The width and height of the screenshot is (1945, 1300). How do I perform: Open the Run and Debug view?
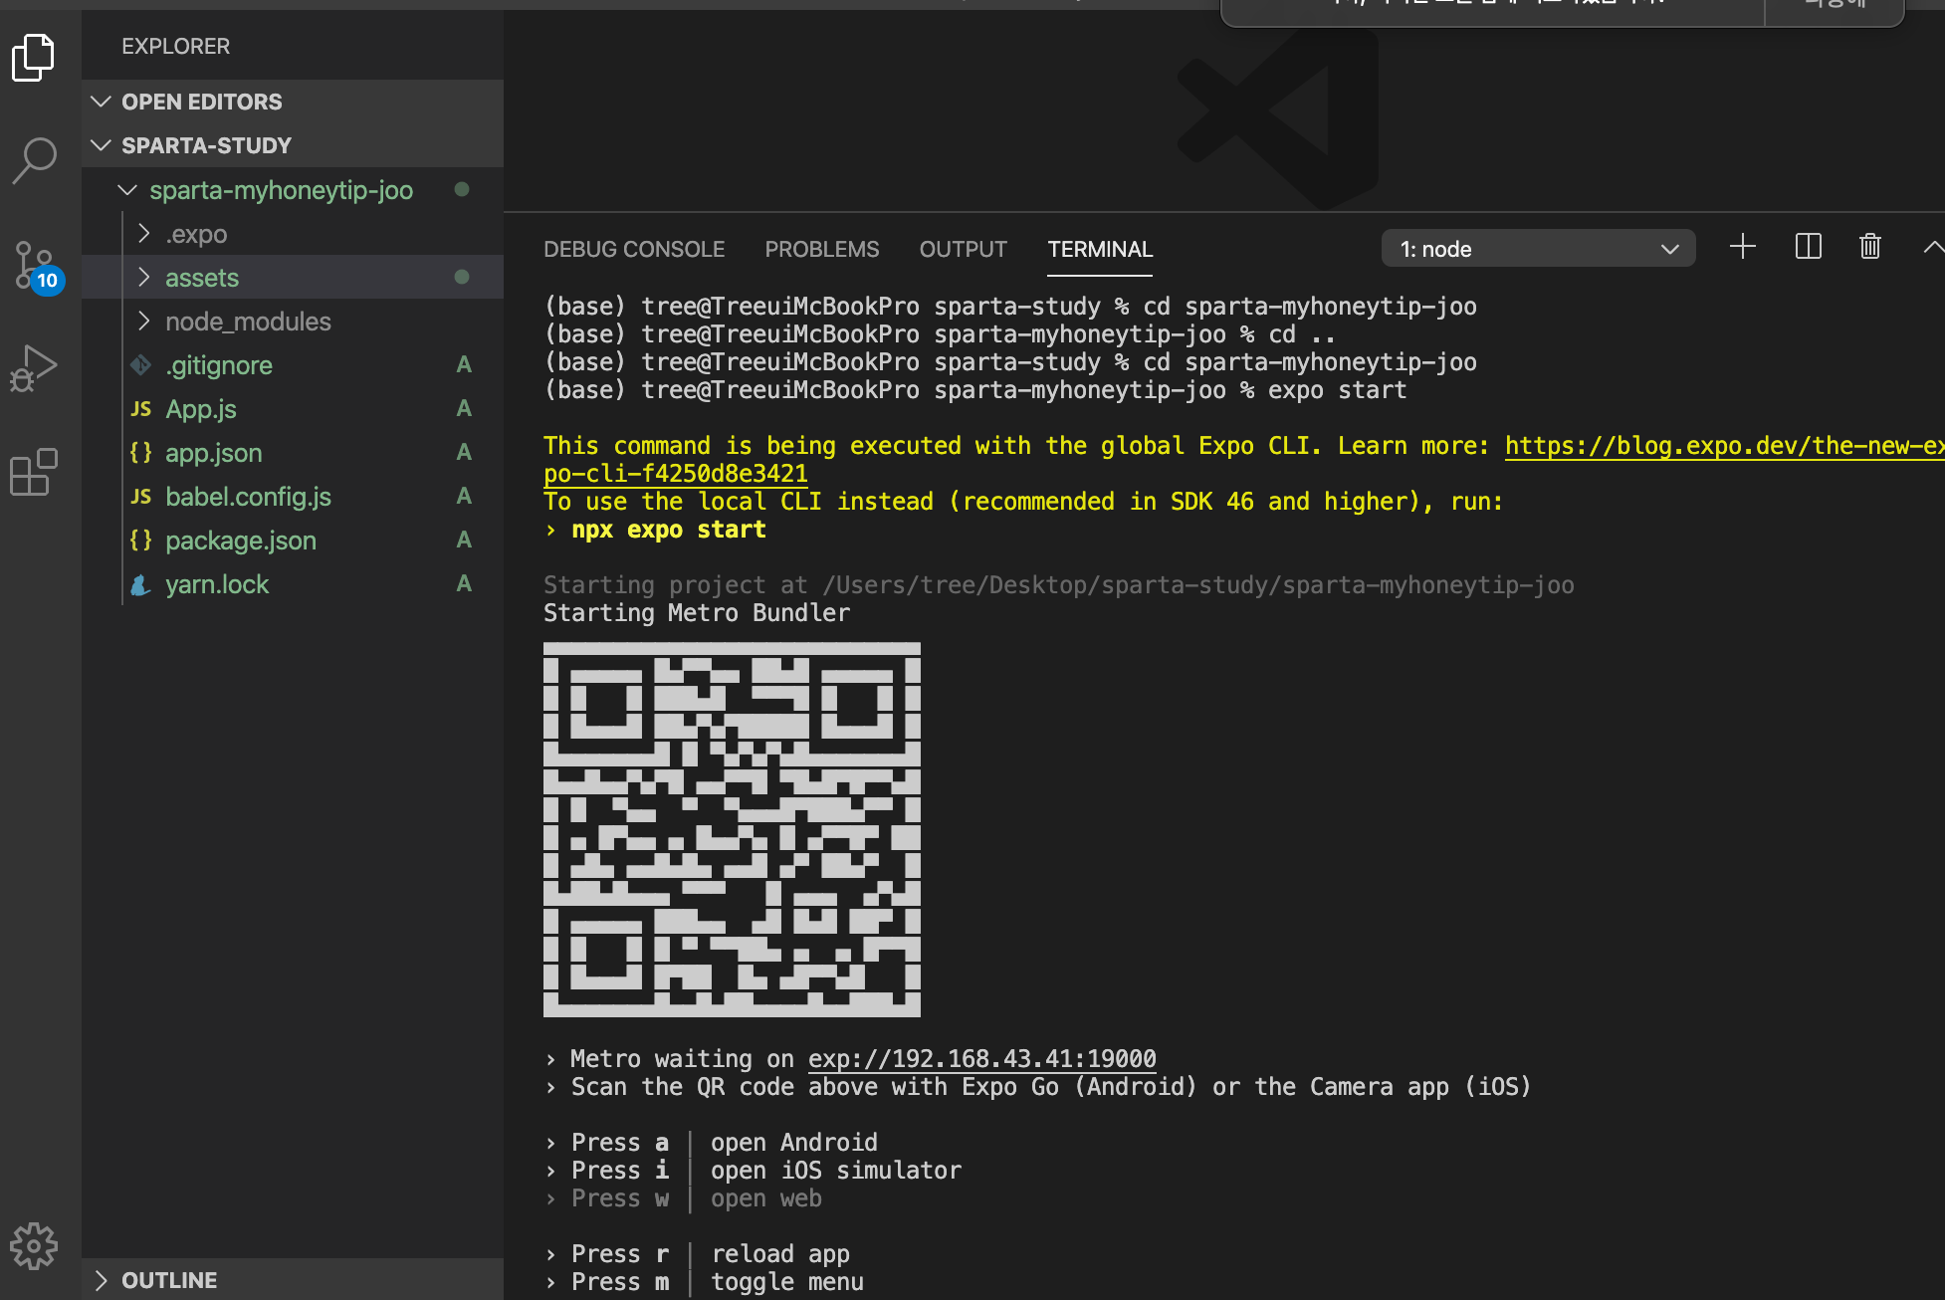(x=34, y=368)
